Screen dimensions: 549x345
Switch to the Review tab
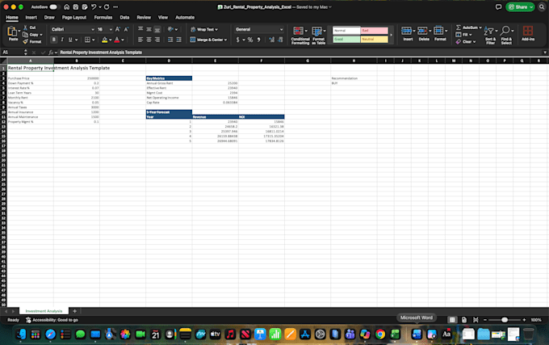point(144,18)
